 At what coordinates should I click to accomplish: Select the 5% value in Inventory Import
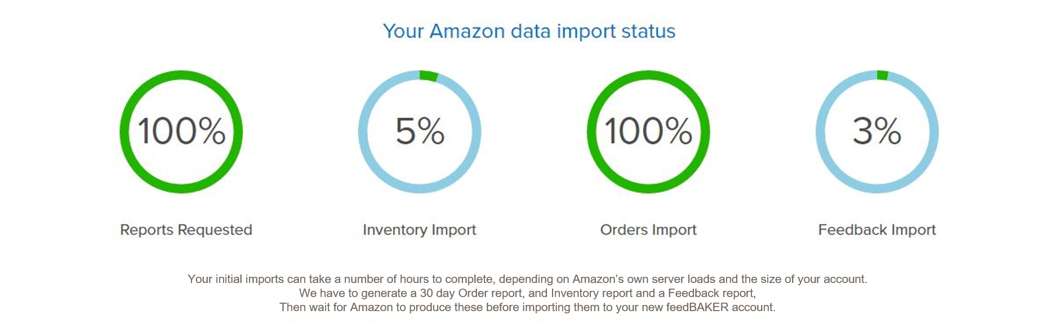tap(420, 131)
